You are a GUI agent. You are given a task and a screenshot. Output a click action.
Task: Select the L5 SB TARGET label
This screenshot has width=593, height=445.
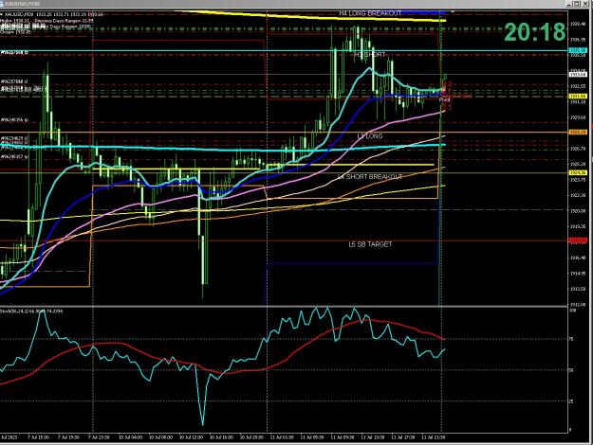click(370, 244)
